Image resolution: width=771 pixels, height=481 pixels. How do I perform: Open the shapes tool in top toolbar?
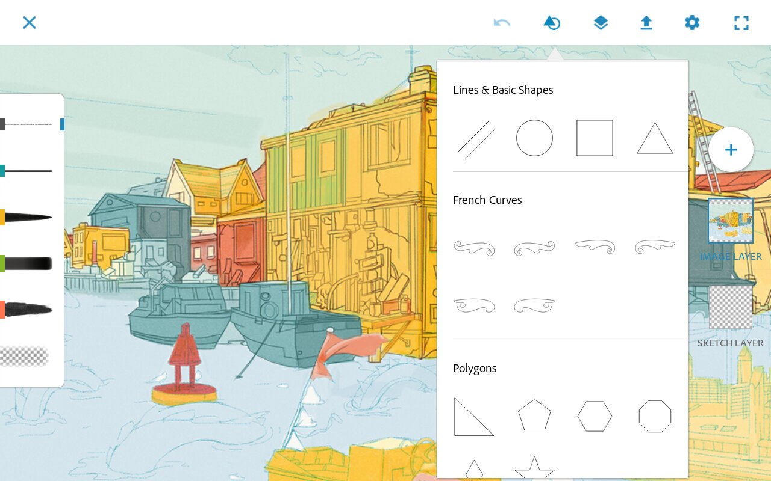click(x=552, y=23)
